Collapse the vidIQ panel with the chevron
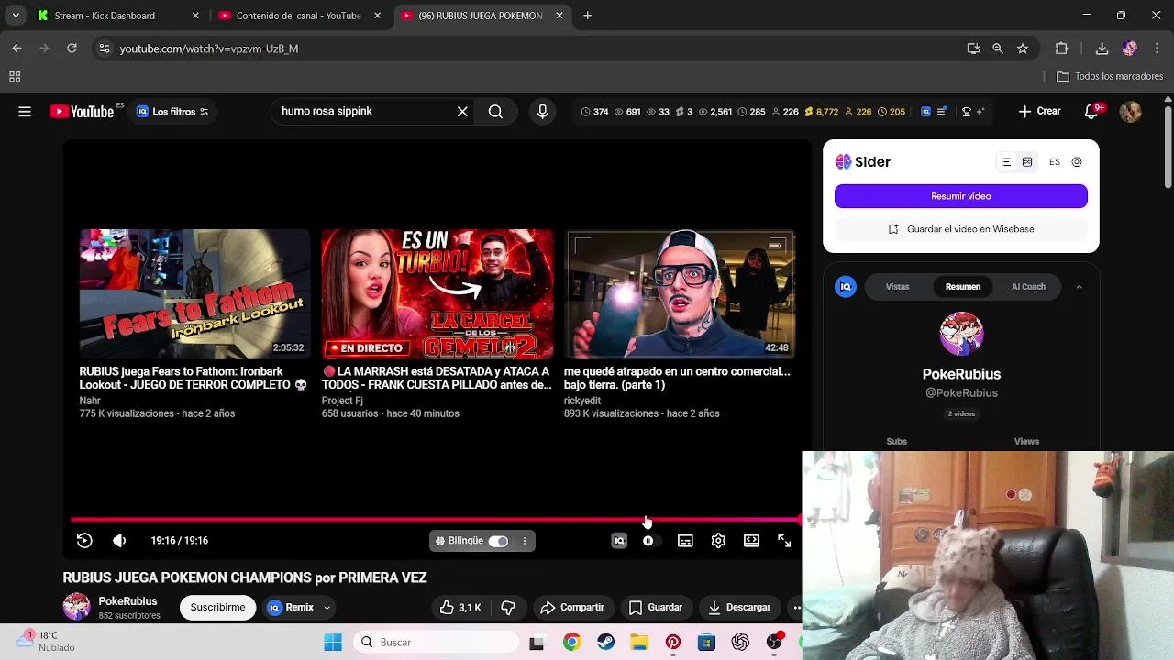Viewport: 1174px width, 660px height. (1079, 287)
